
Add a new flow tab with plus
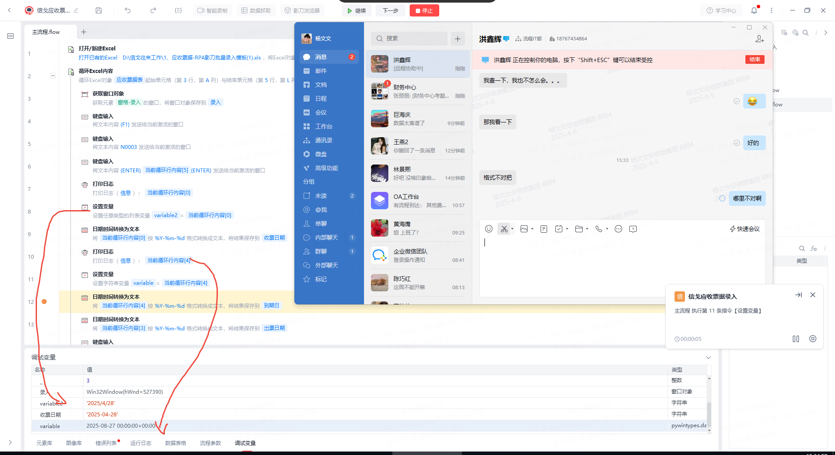pos(84,32)
